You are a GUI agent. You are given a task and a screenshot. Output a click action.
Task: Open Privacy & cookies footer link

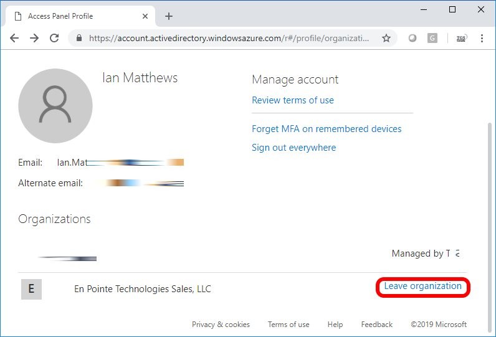pos(221,325)
